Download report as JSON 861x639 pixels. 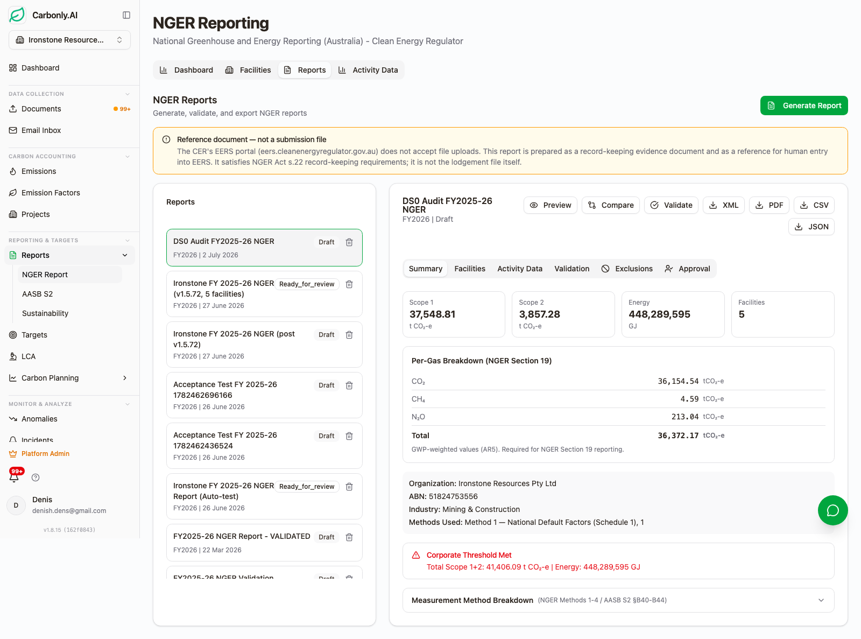pos(811,227)
